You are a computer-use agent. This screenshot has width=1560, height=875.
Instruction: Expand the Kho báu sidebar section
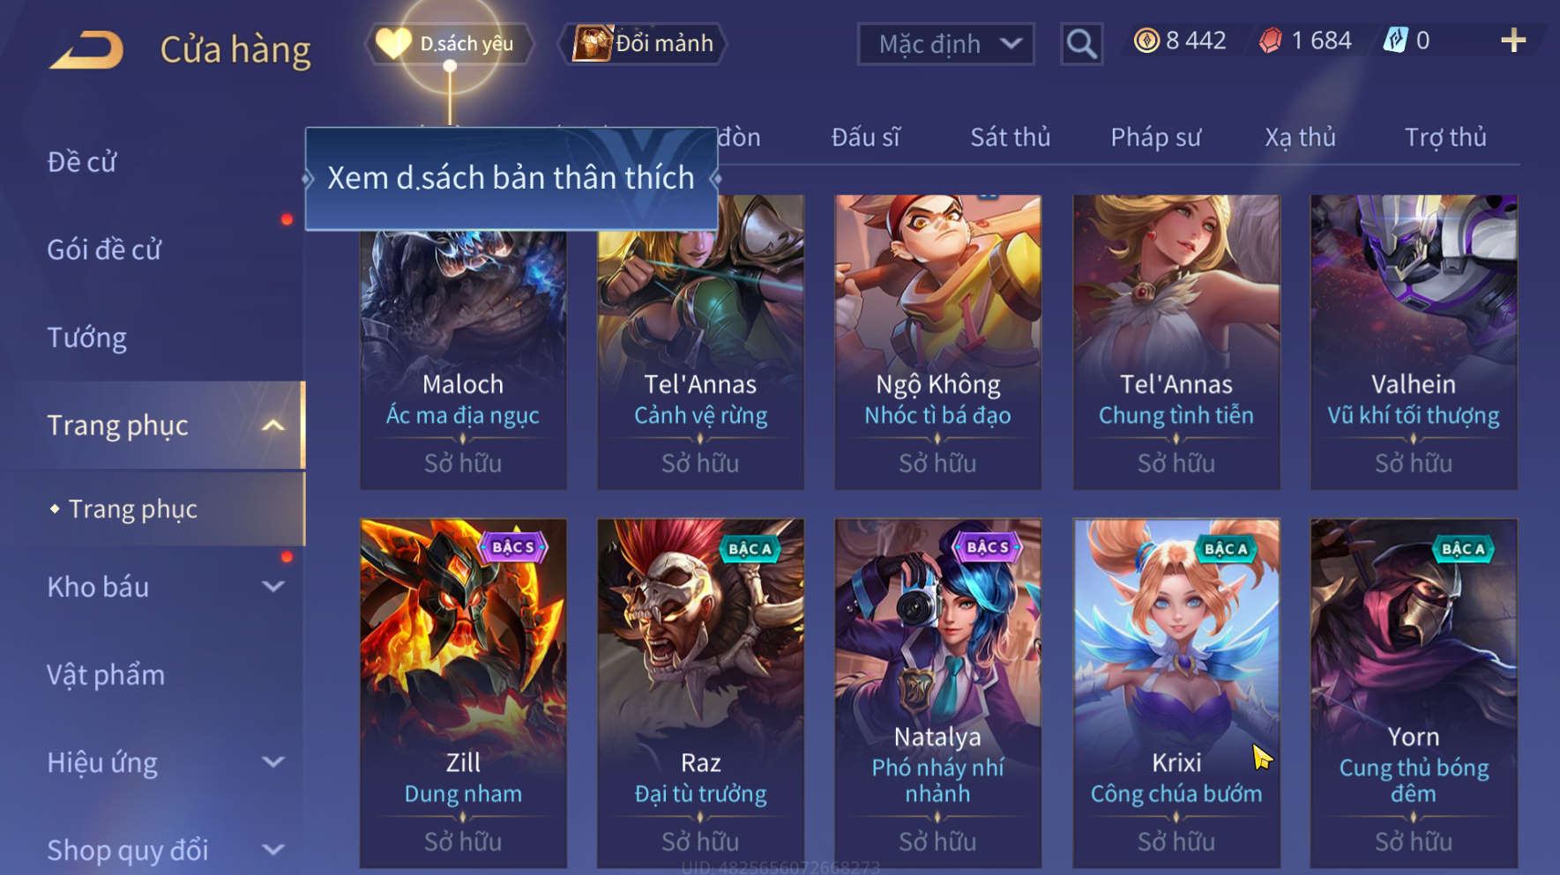pos(273,587)
